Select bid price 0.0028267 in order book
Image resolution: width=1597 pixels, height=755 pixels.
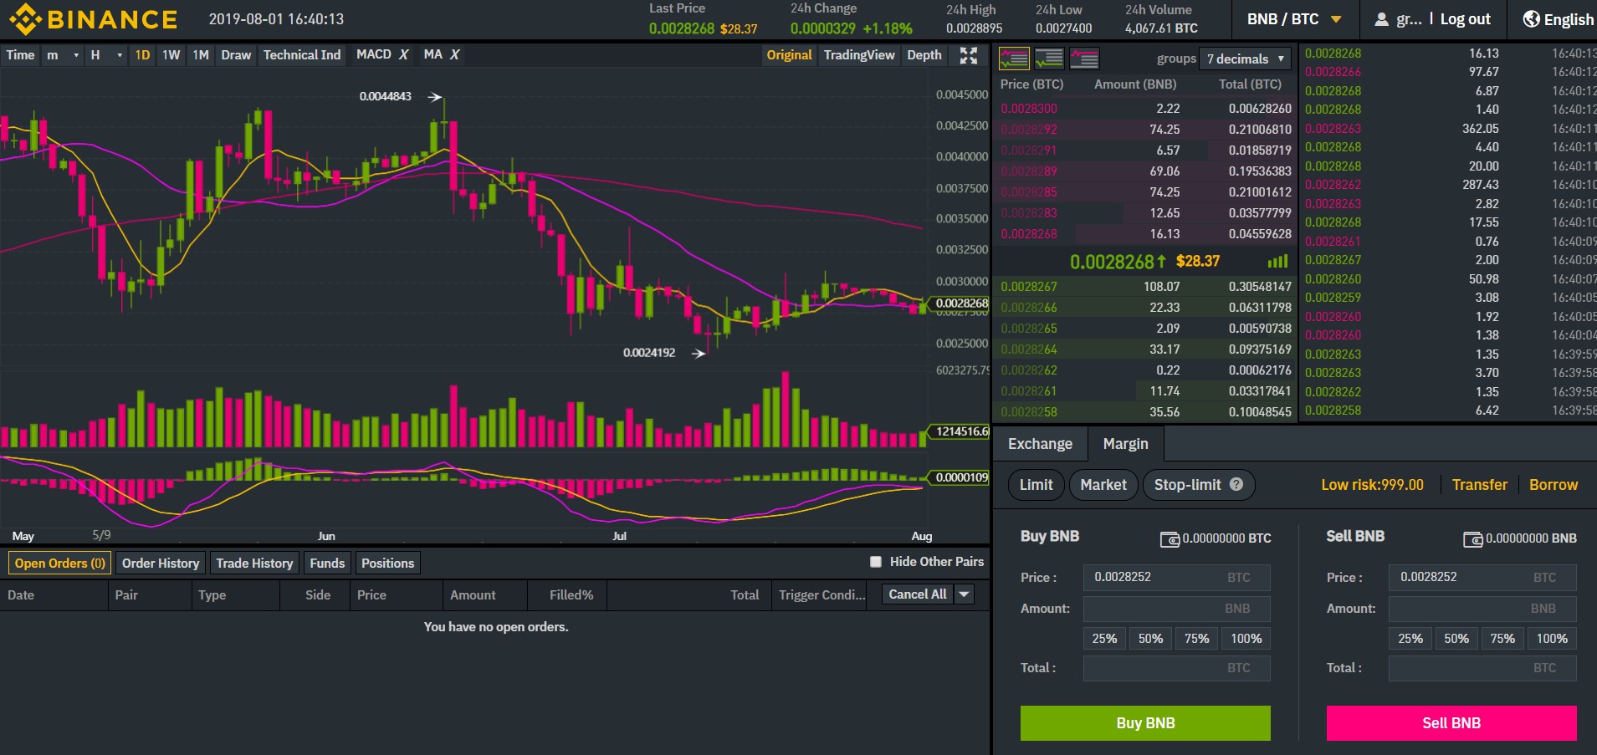click(x=1028, y=287)
